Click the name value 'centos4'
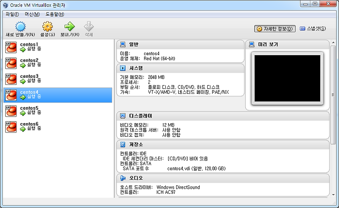Screen dimensions: 339x208 pyautogui.click(x=152, y=53)
